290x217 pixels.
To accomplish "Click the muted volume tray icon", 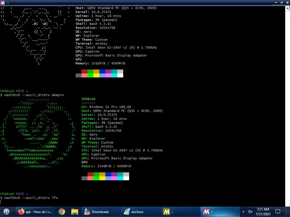I will (250, 212).
